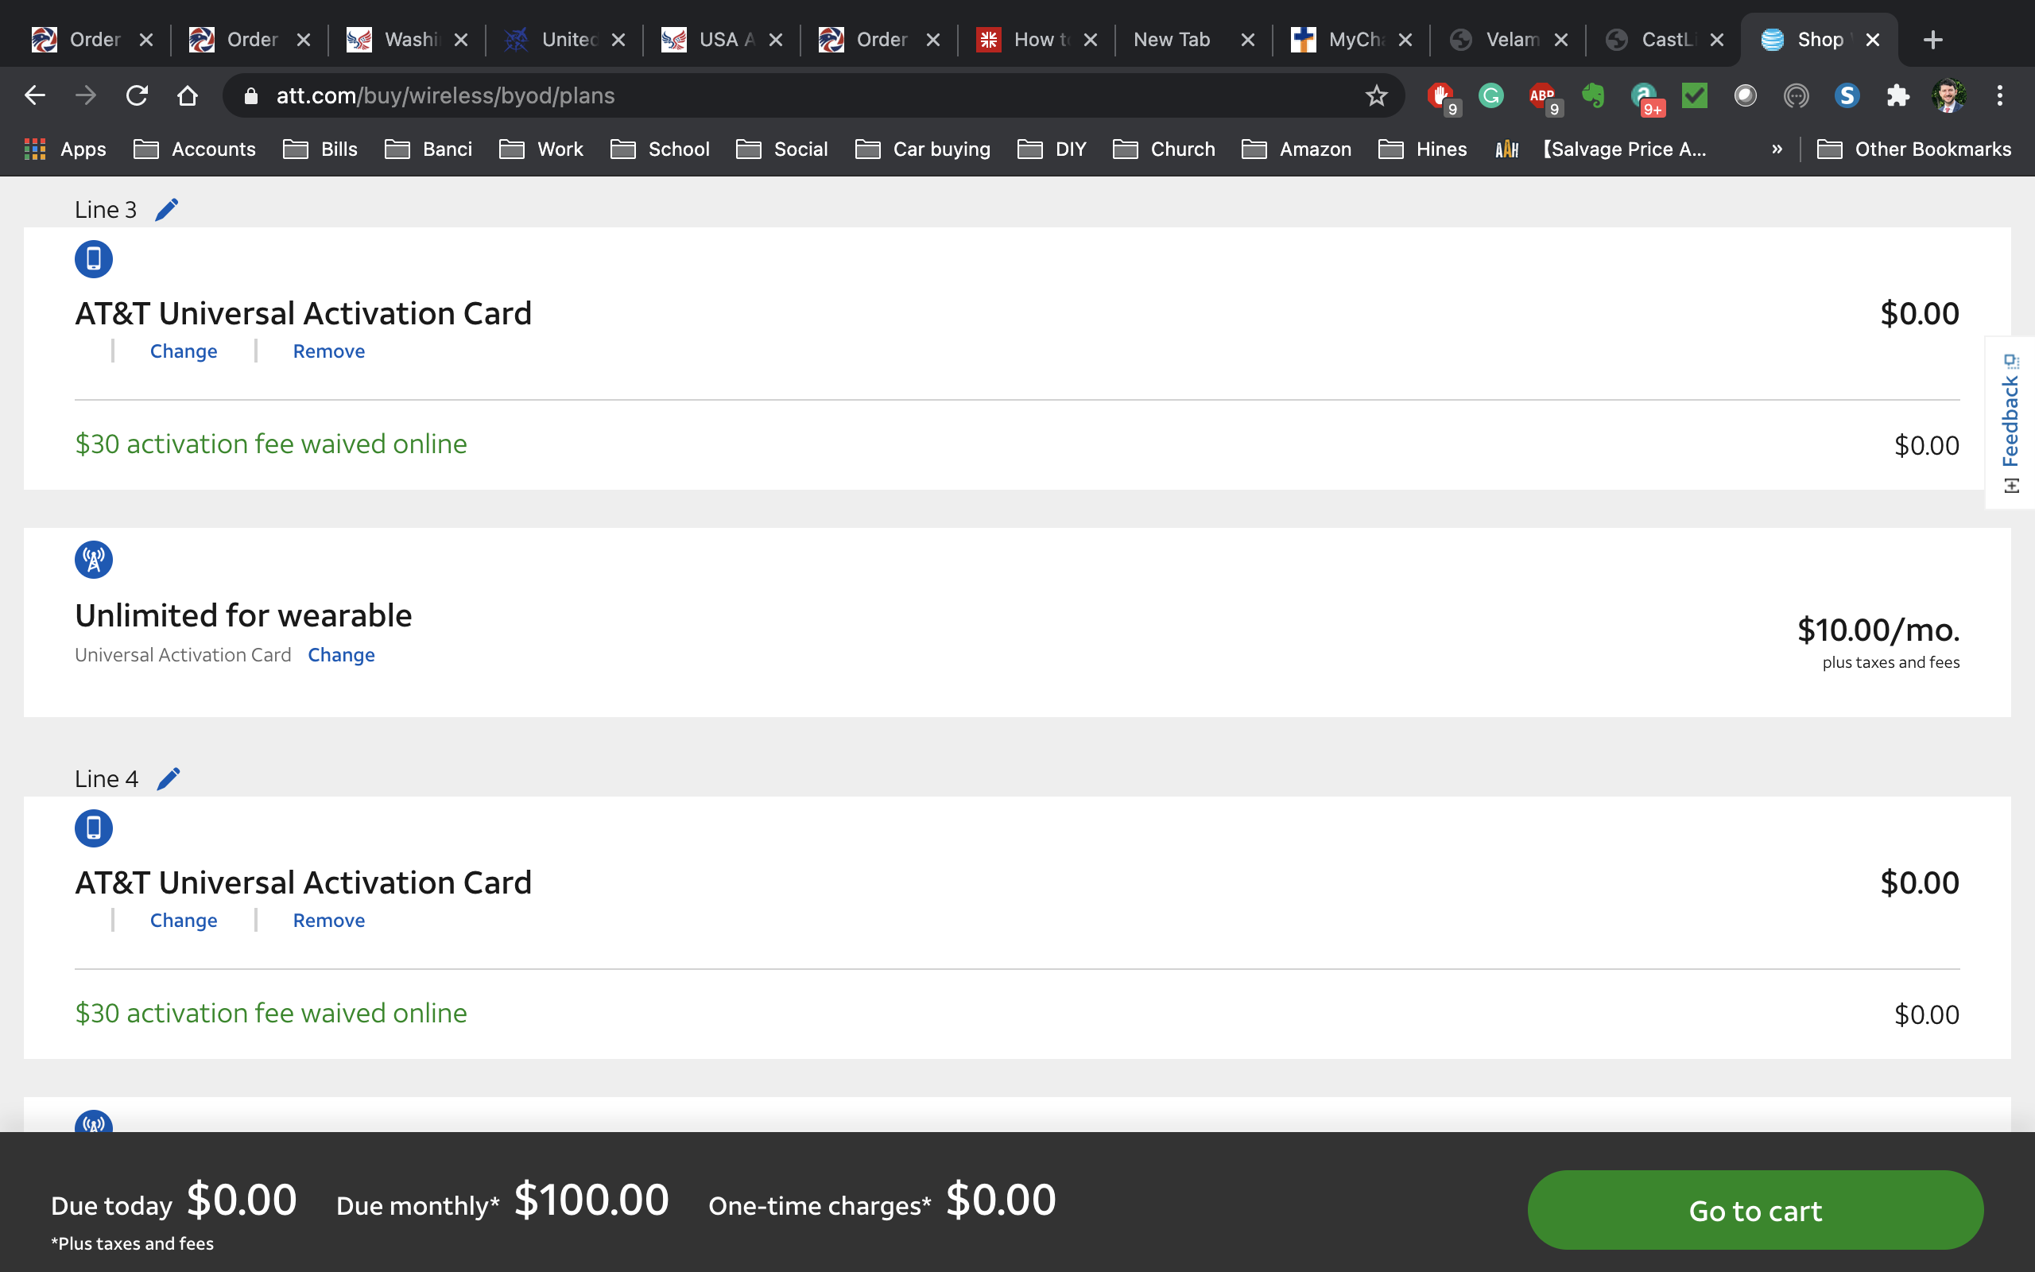Bookmark this page with the star icon

coord(1376,96)
